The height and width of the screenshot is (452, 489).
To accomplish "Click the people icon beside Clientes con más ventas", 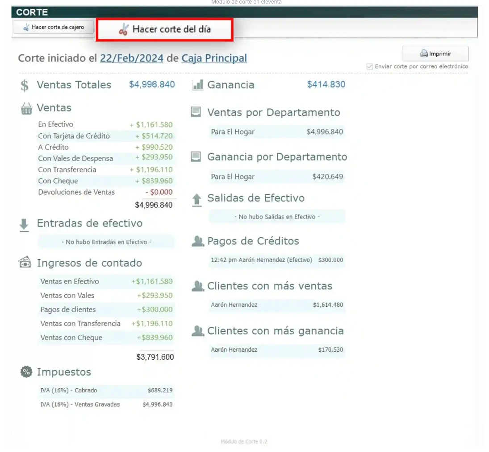I will click(198, 286).
